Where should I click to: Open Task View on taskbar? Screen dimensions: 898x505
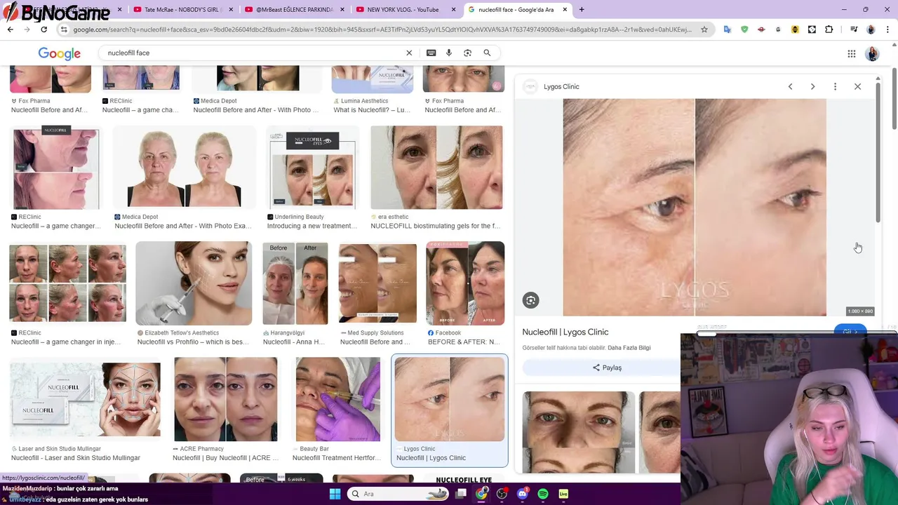click(x=461, y=494)
